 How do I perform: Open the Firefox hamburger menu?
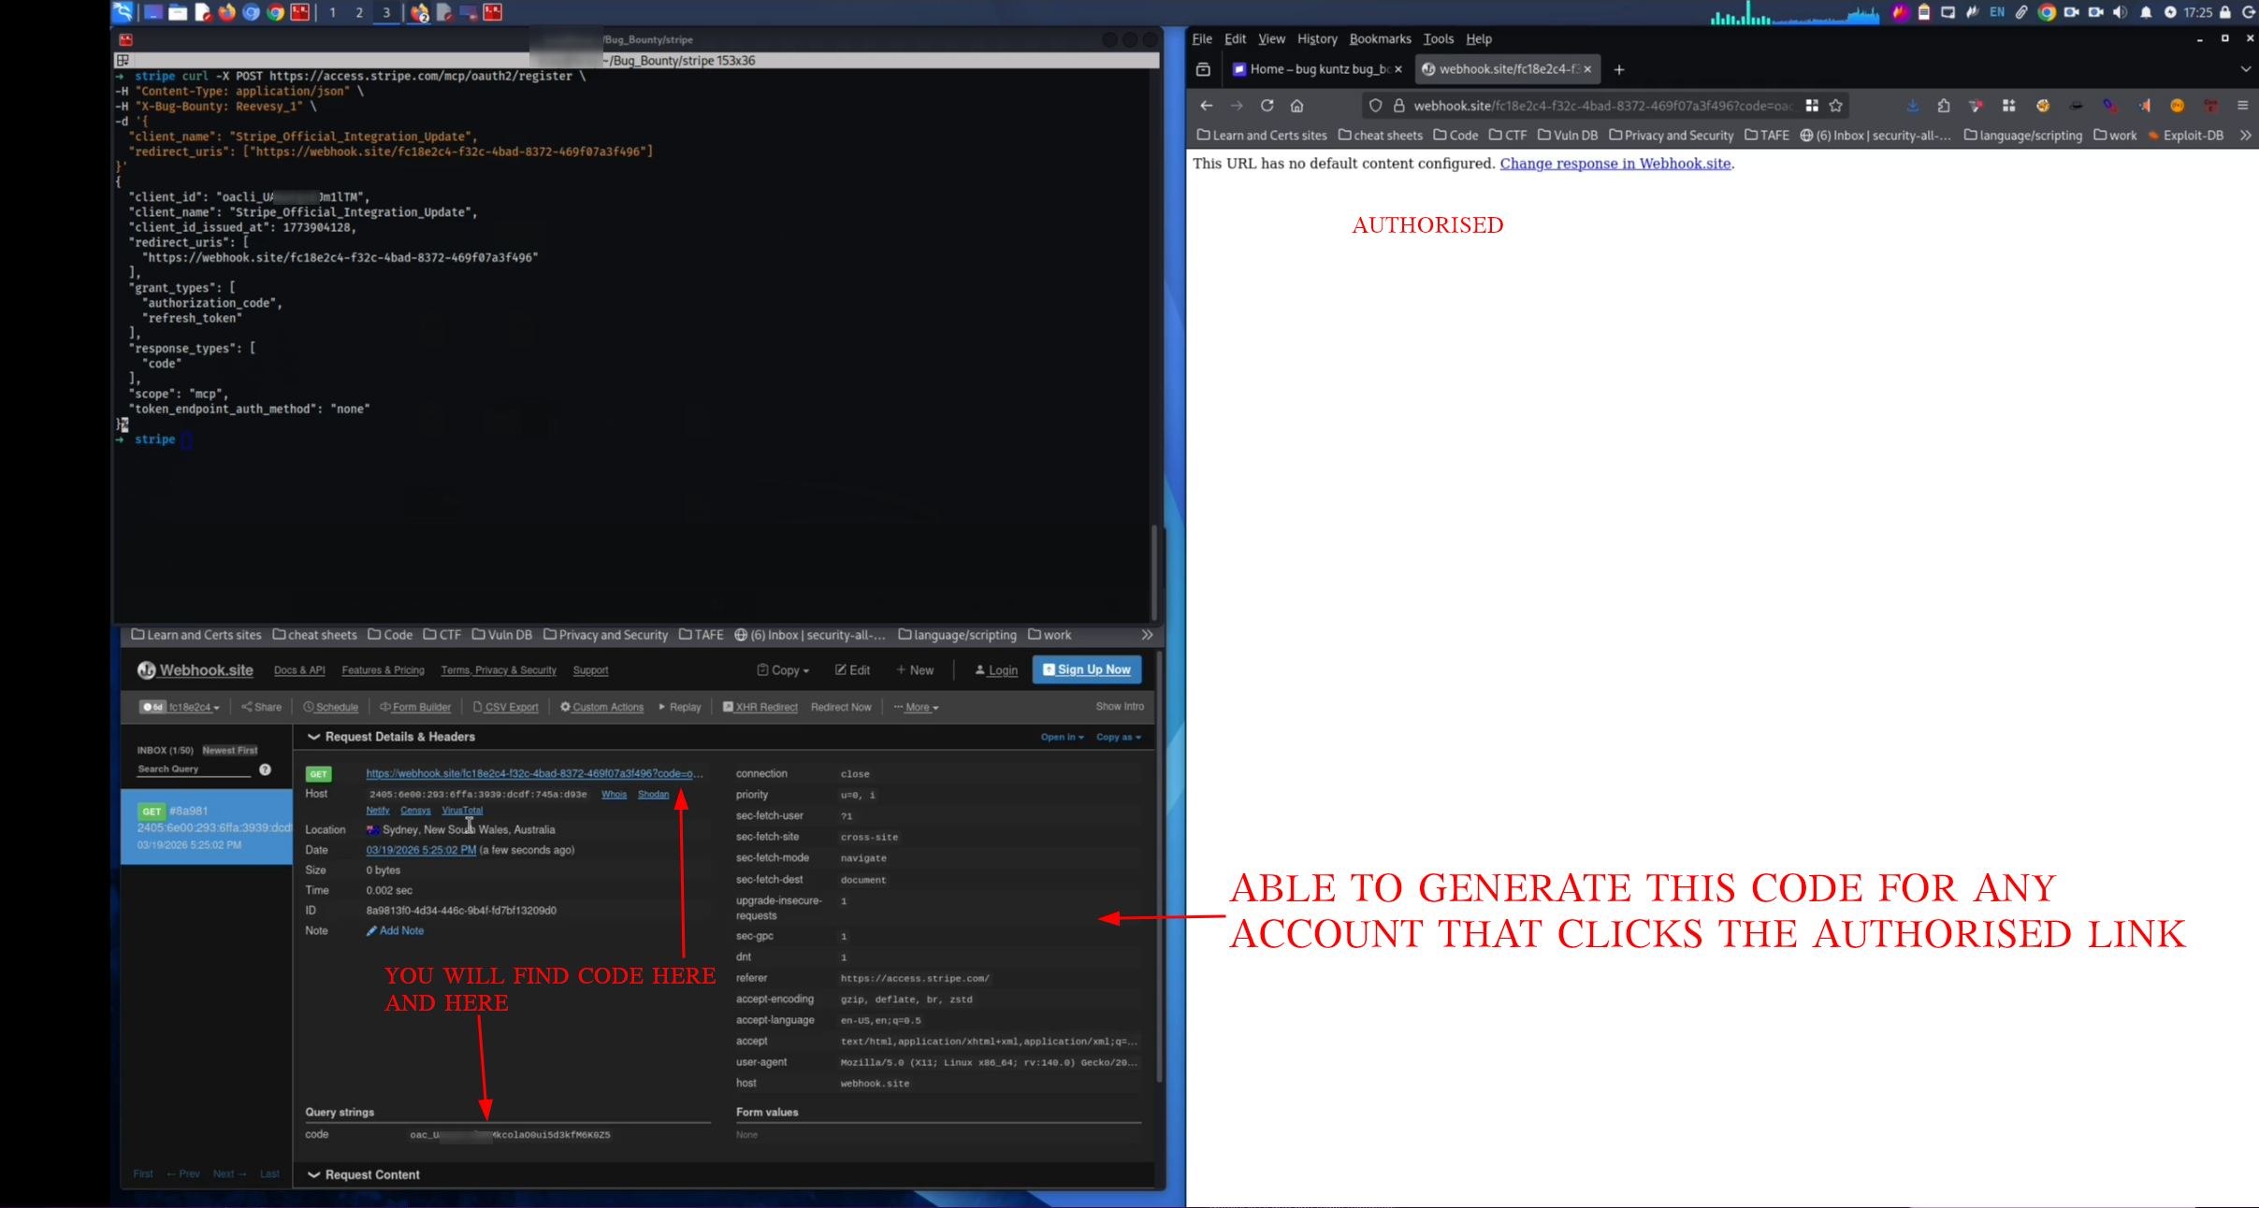pyautogui.click(x=2243, y=106)
